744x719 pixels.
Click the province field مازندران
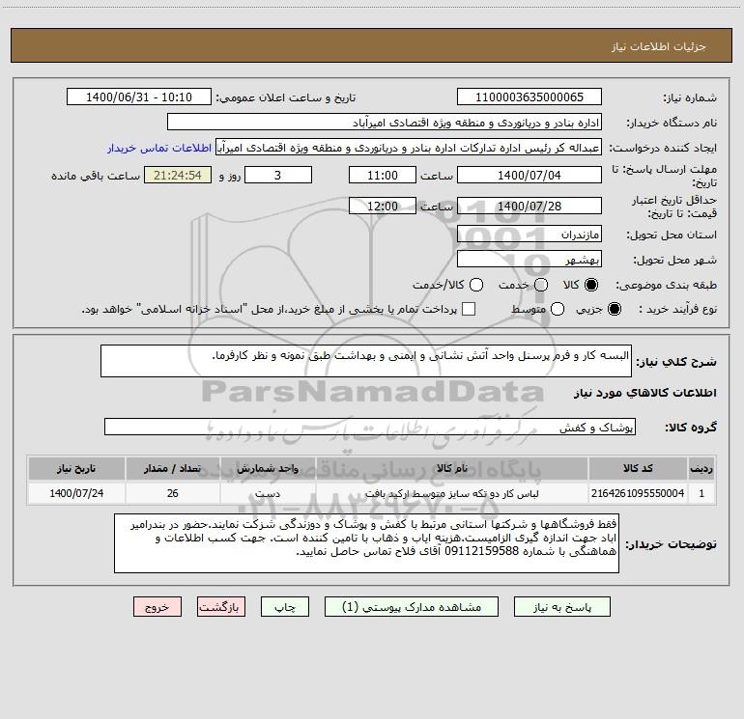click(x=529, y=234)
